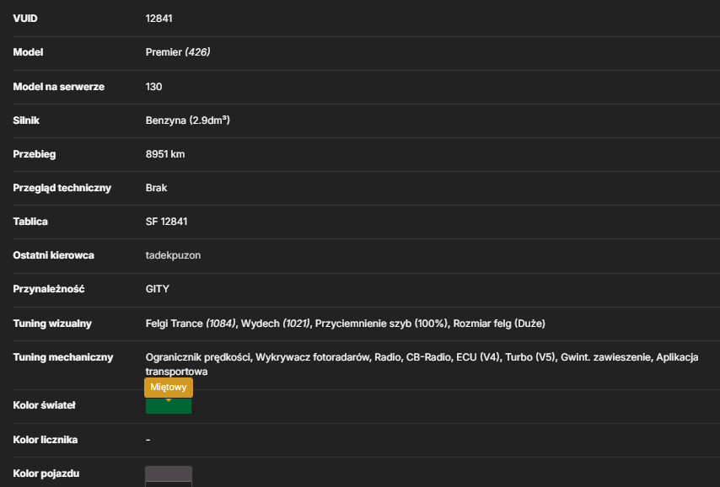Click the GITY affiliation value

(x=158, y=289)
